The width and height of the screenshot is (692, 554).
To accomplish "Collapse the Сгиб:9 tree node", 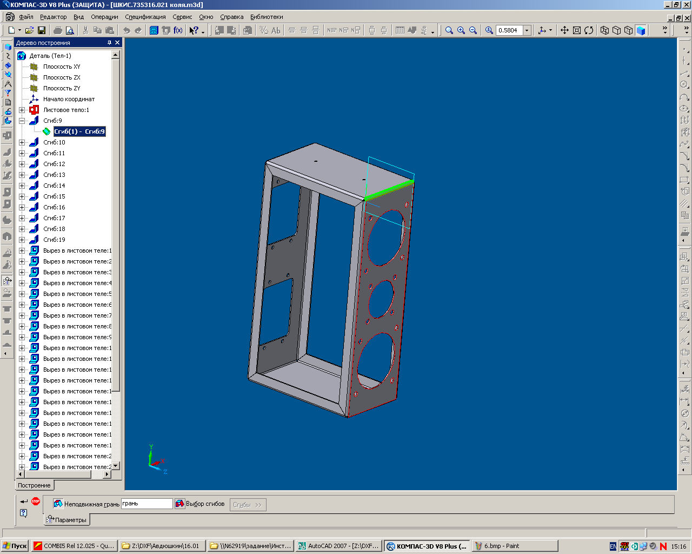I will pyautogui.click(x=22, y=121).
